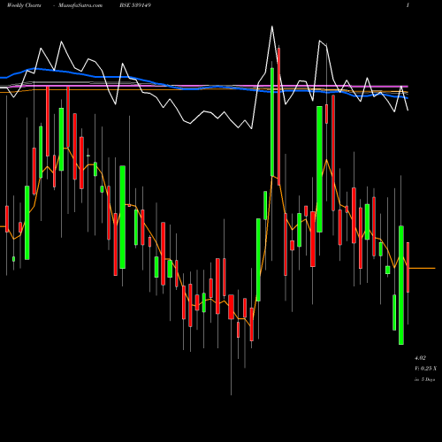Click the "in 5 Days" label

tap(424, 379)
